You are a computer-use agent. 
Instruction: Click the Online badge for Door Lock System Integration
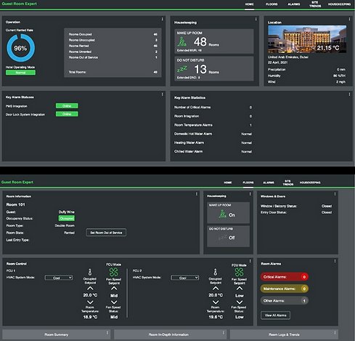click(x=67, y=114)
